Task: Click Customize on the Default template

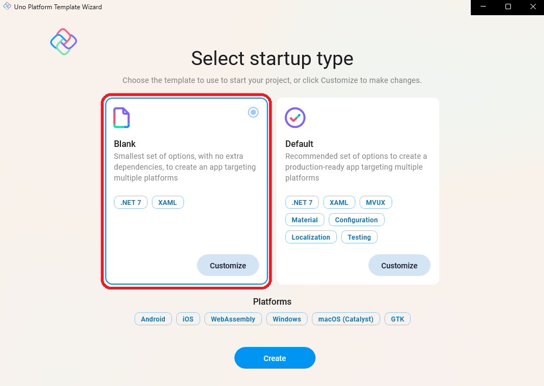Action: 399,265
